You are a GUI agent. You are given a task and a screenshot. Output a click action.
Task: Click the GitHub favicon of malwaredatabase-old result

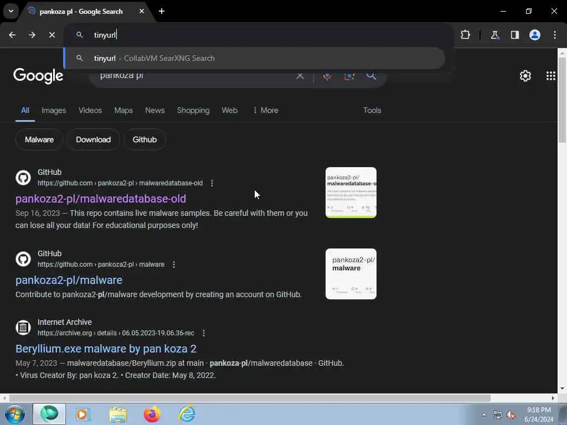tap(23, 178)
